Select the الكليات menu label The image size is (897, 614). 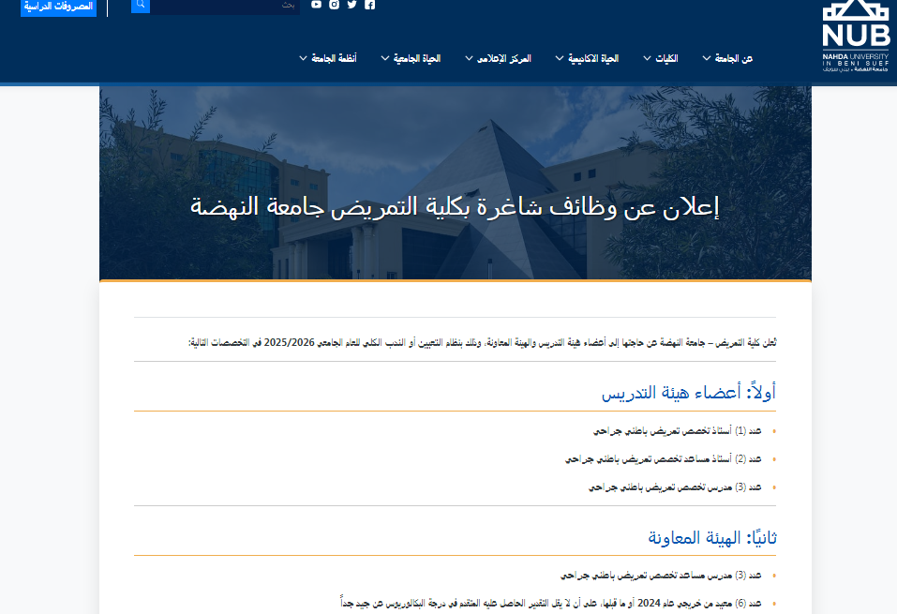(x=666, y=58)
